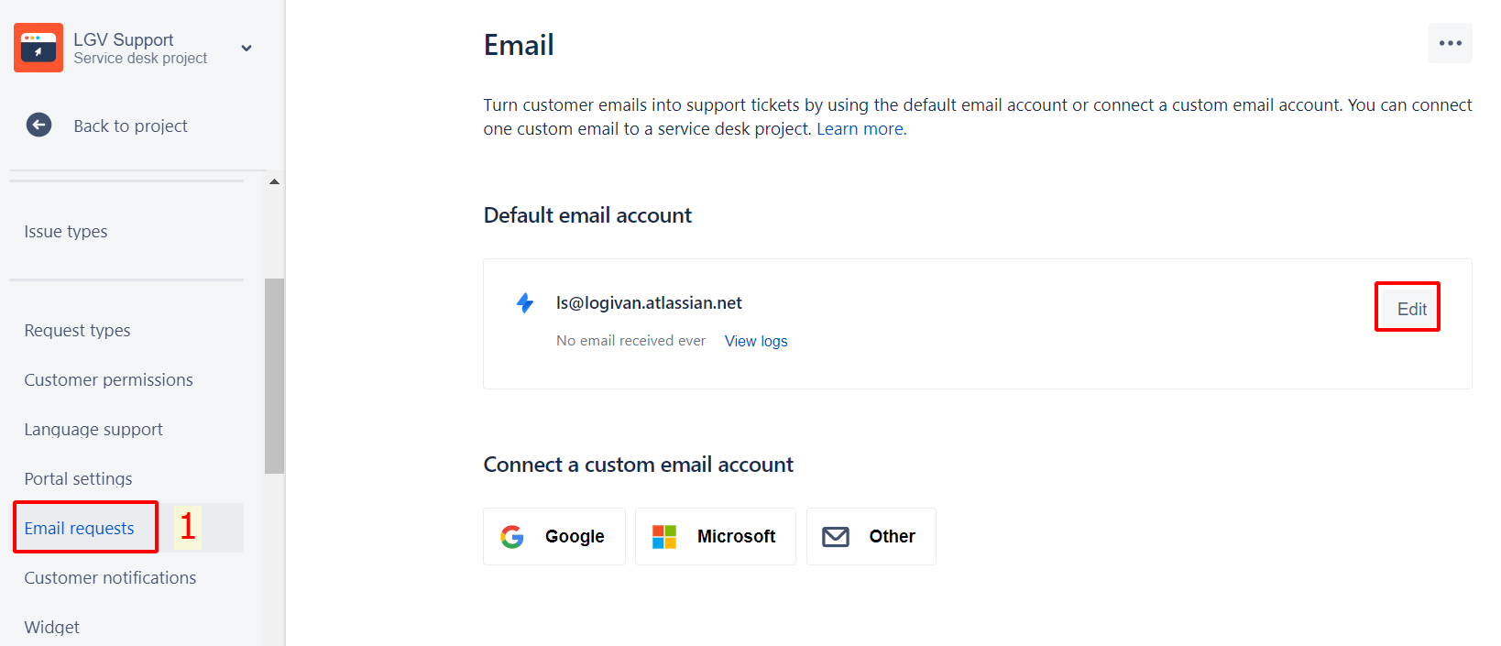This screenshot has width=1501, height=646.
Task: Click the sidebar scrollbar thumb
Action: [x=274, y=376]
